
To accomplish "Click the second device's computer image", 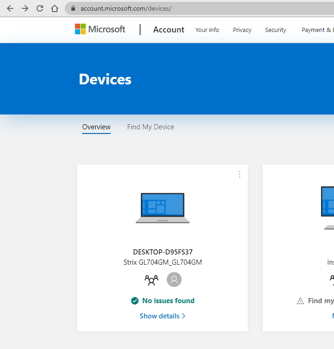I will point(328,208).
